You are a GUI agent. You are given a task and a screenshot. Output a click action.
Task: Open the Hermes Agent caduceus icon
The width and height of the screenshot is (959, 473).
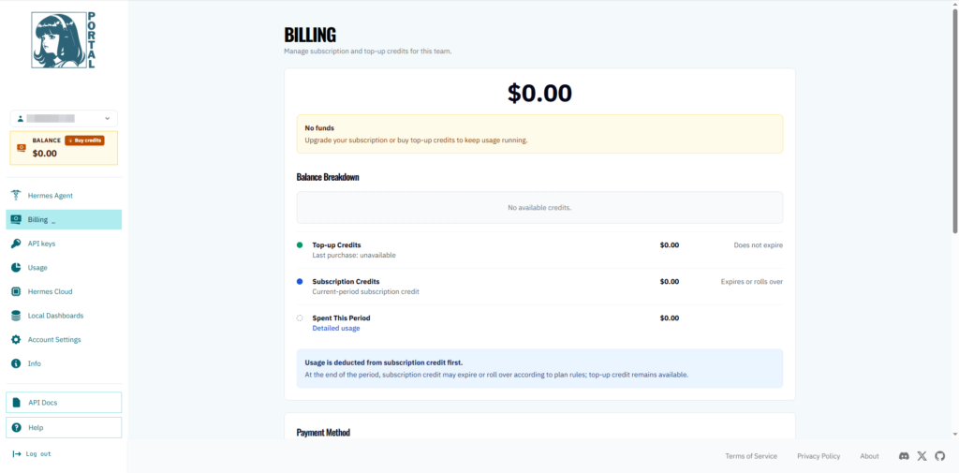17,195
